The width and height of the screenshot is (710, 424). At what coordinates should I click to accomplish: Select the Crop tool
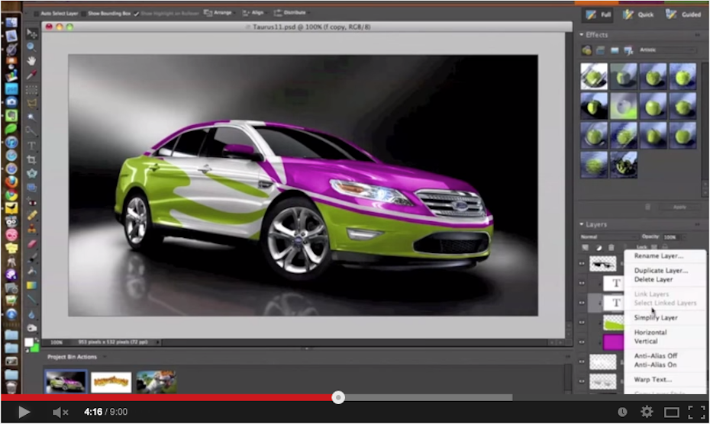point(32,159)
